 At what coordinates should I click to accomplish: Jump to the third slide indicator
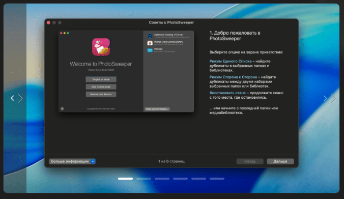coord(162,179)
